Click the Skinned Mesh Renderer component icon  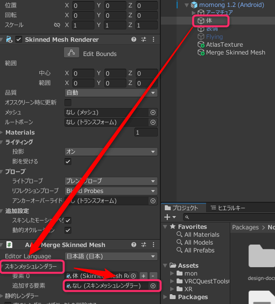9,39
